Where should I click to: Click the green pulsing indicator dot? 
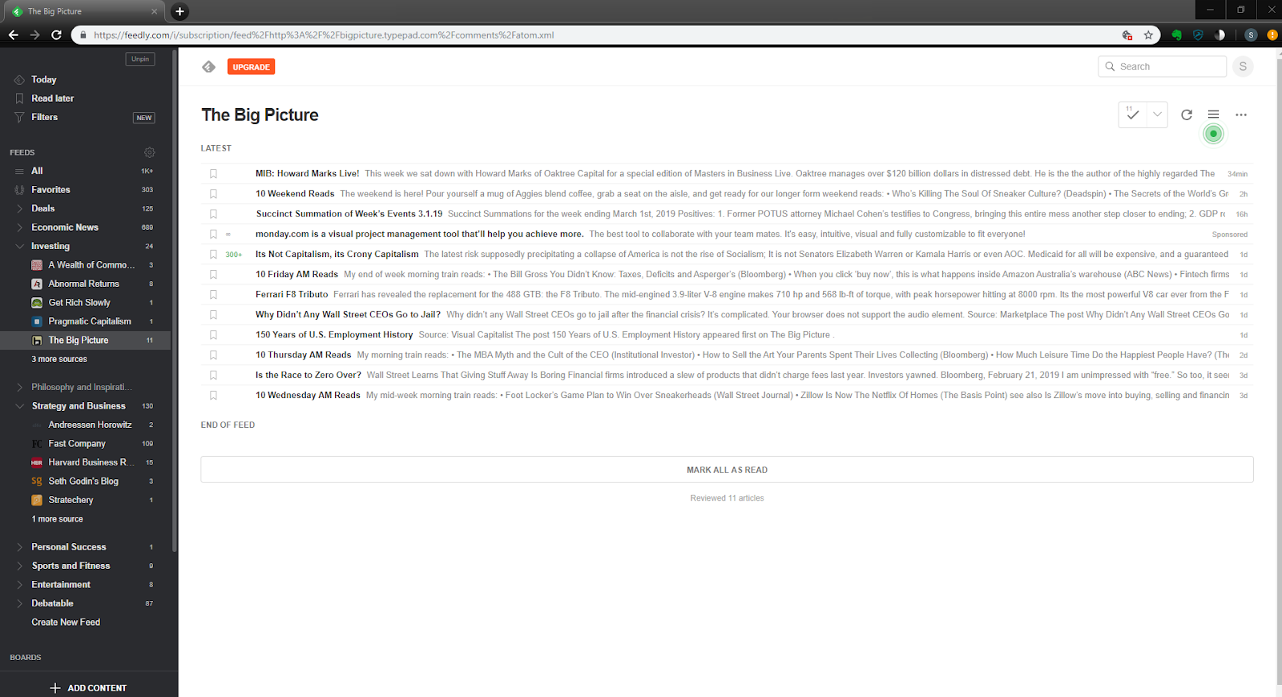tap(1213, 134)
